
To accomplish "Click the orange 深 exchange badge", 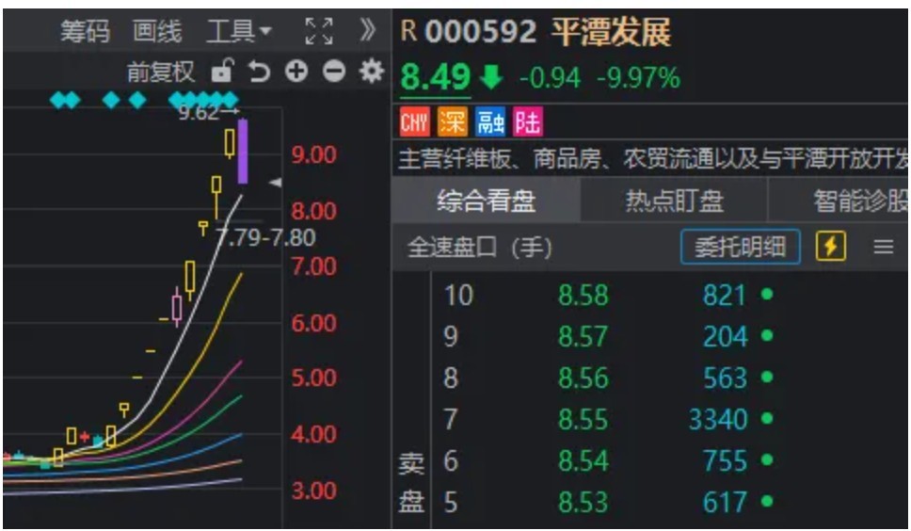I will point(452,122).
